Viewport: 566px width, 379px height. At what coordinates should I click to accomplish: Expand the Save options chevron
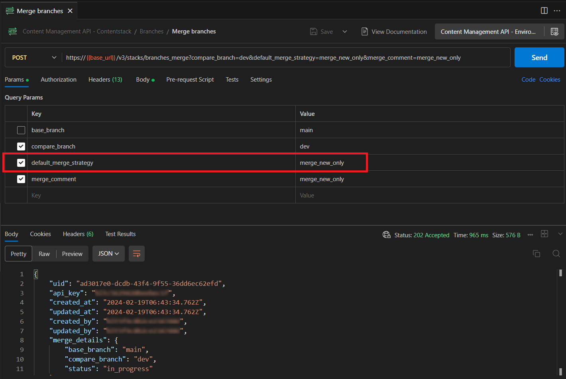[x=345, y=31]
